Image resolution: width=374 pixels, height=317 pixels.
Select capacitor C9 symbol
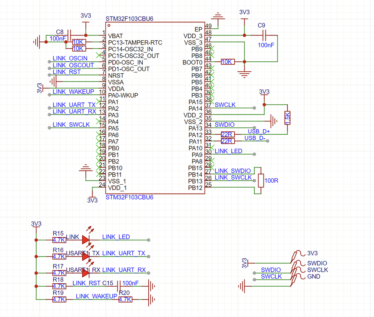pyautogui.click(x=264, y=35)
